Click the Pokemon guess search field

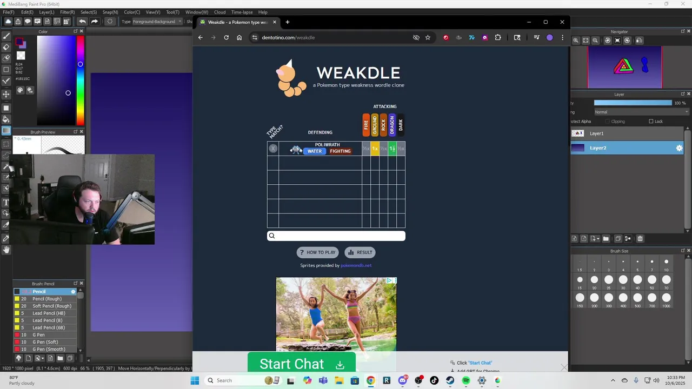[x=336, y=236]
